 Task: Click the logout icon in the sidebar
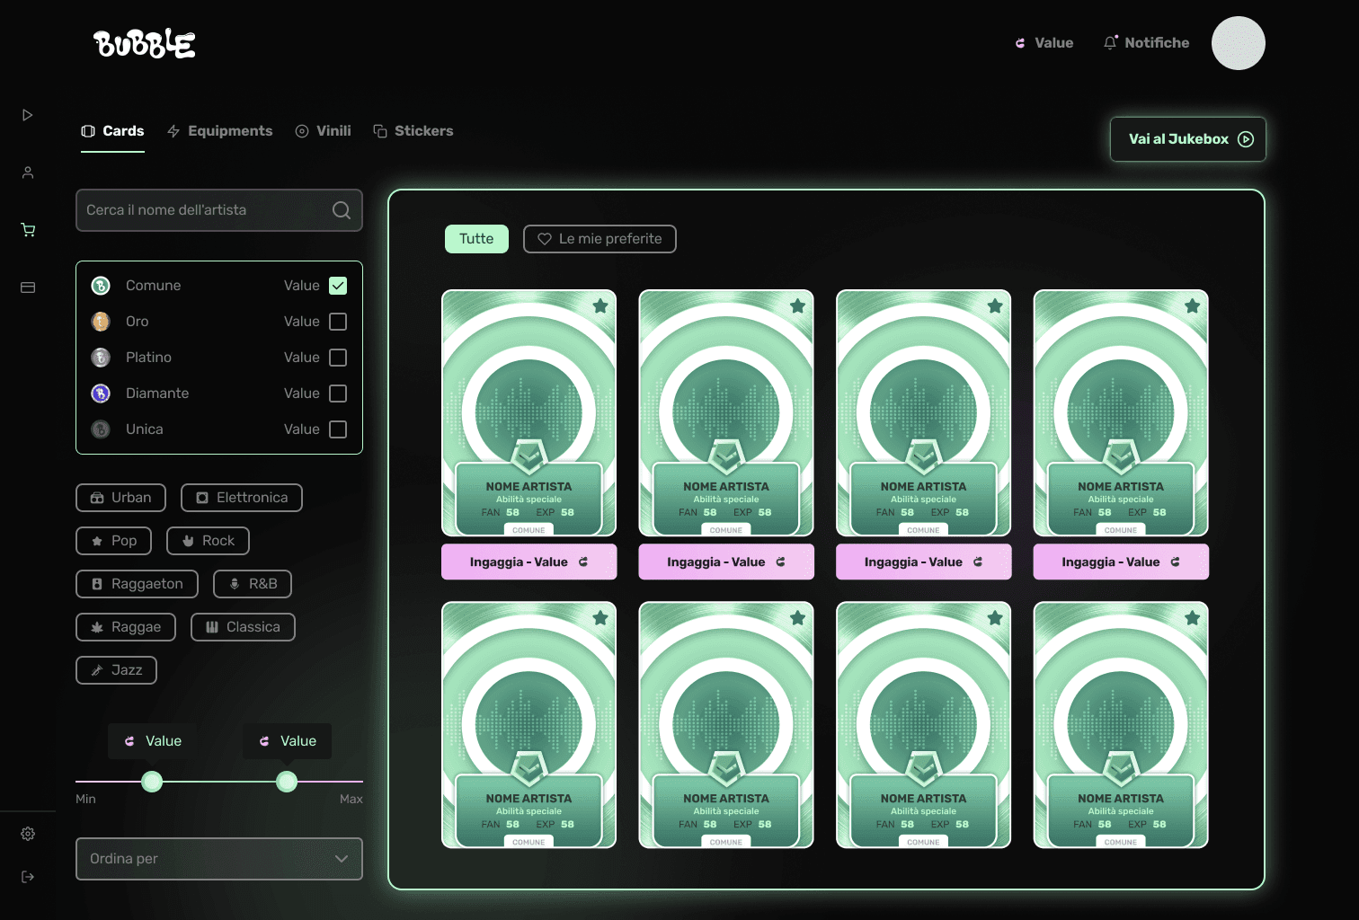(28, 877)
